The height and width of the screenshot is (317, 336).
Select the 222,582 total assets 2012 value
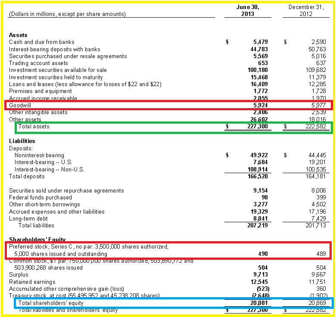pos(316,126)
